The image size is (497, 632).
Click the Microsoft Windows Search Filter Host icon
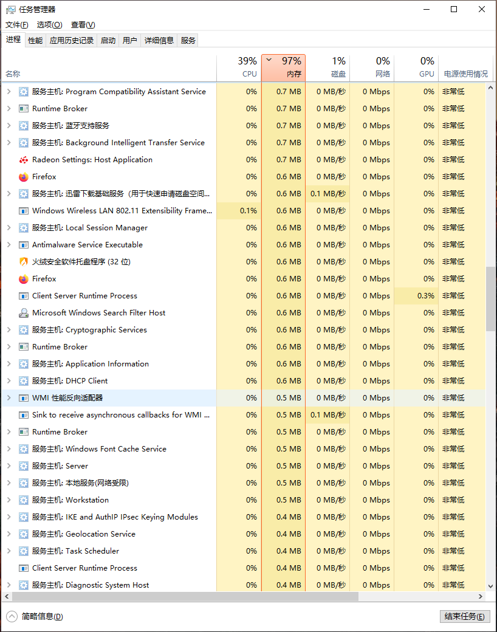(24, 313)
